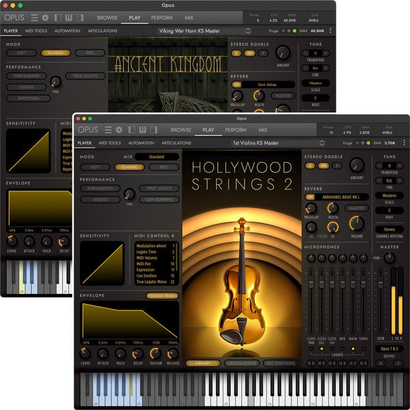The height and width of the screenshot is (410, 410).
Task: Toggle keyboard panel icon in Ancient Kingdom window
Action: [69, 18]
